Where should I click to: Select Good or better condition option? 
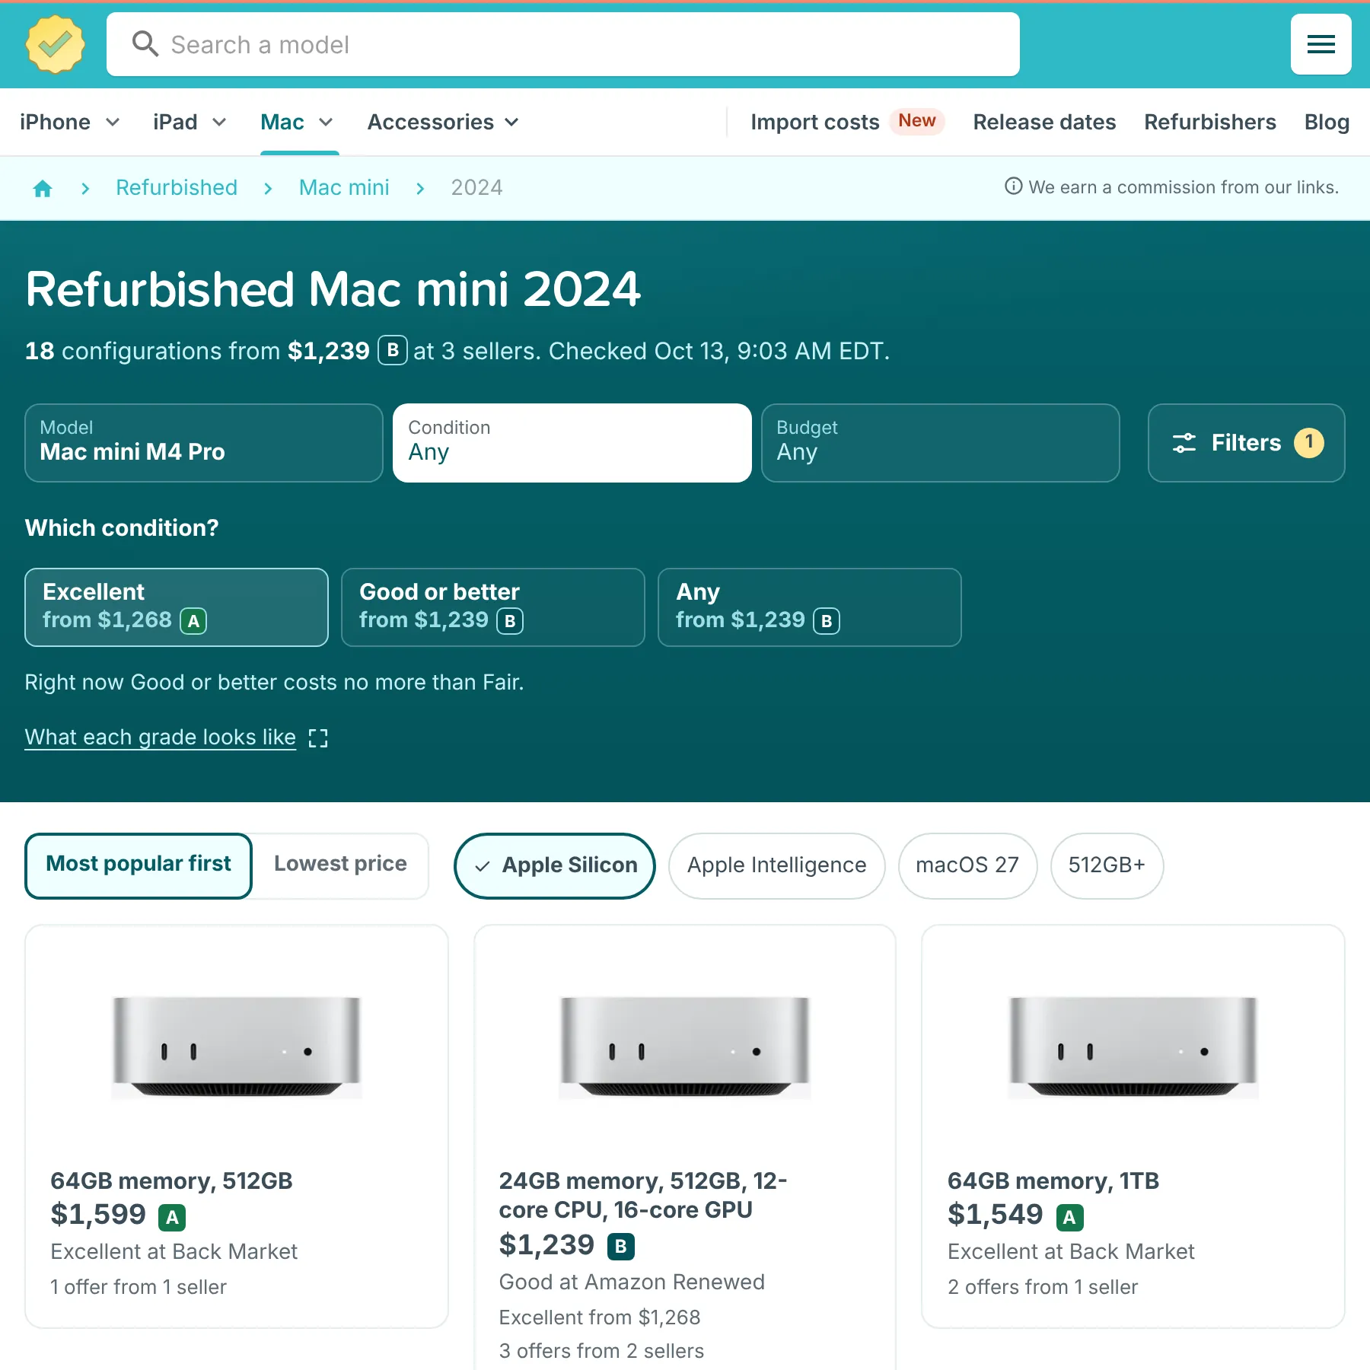coord(493,607)
